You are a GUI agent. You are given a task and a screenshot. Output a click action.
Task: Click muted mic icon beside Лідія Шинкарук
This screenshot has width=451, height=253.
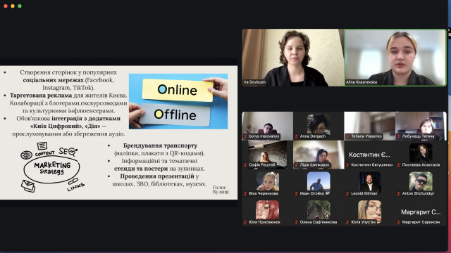click(296, 165)
